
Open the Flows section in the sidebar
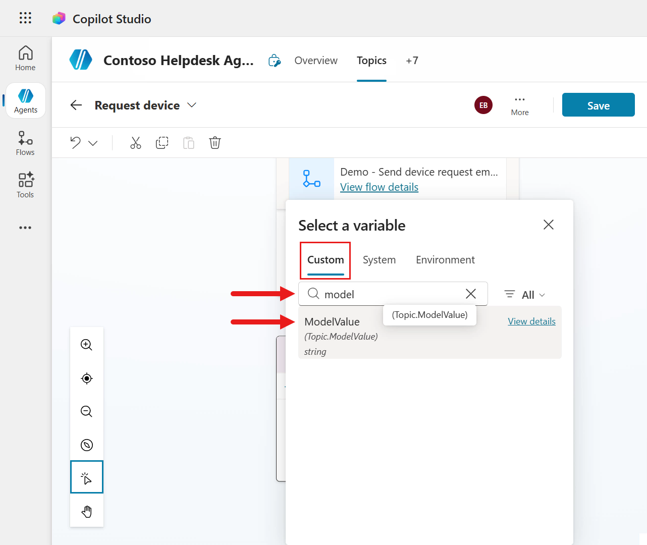[25, 143]
